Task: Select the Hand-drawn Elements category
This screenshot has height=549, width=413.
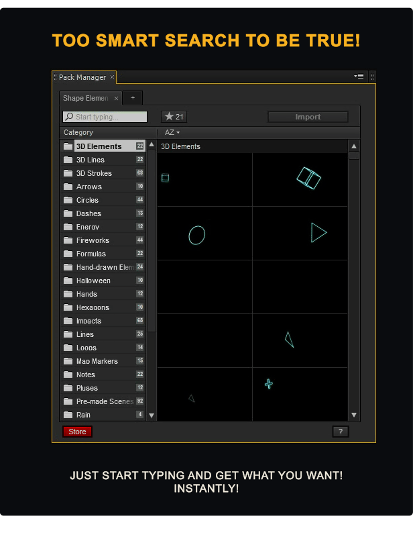Action: (x=104, y=267)
